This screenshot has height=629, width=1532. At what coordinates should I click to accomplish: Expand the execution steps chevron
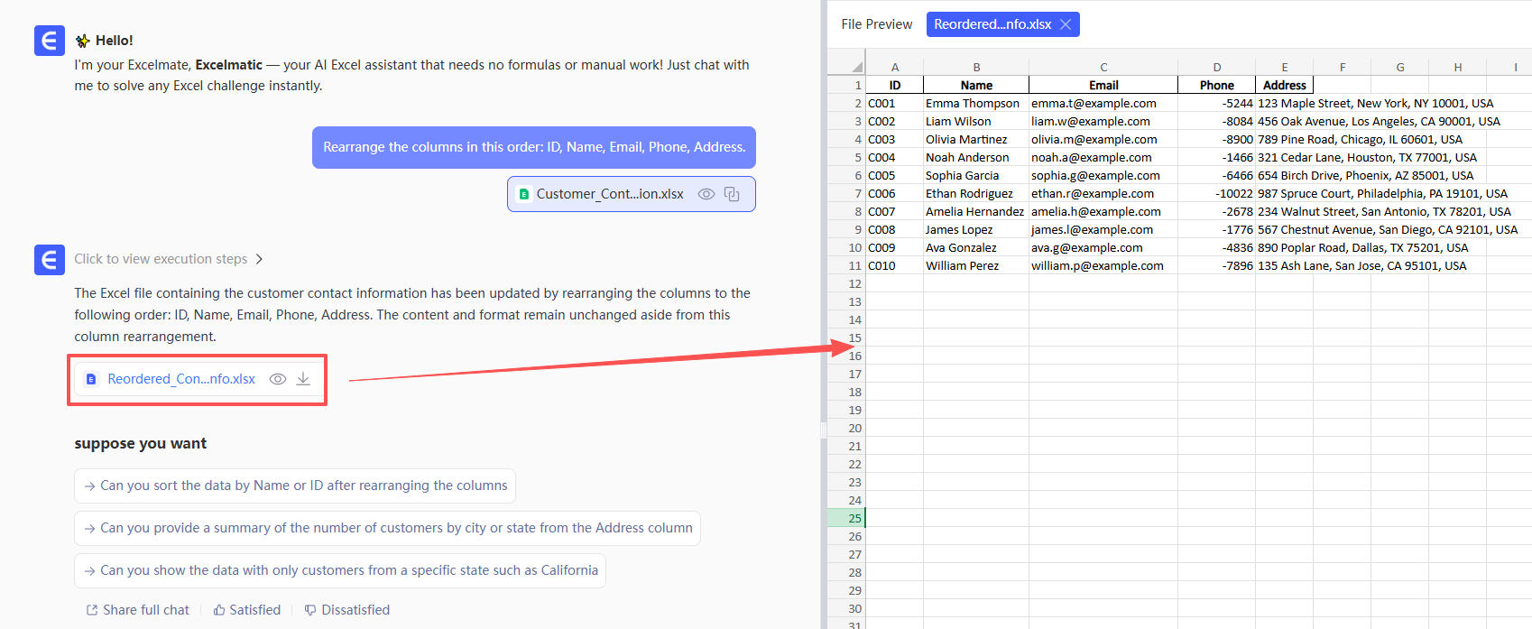259,259
